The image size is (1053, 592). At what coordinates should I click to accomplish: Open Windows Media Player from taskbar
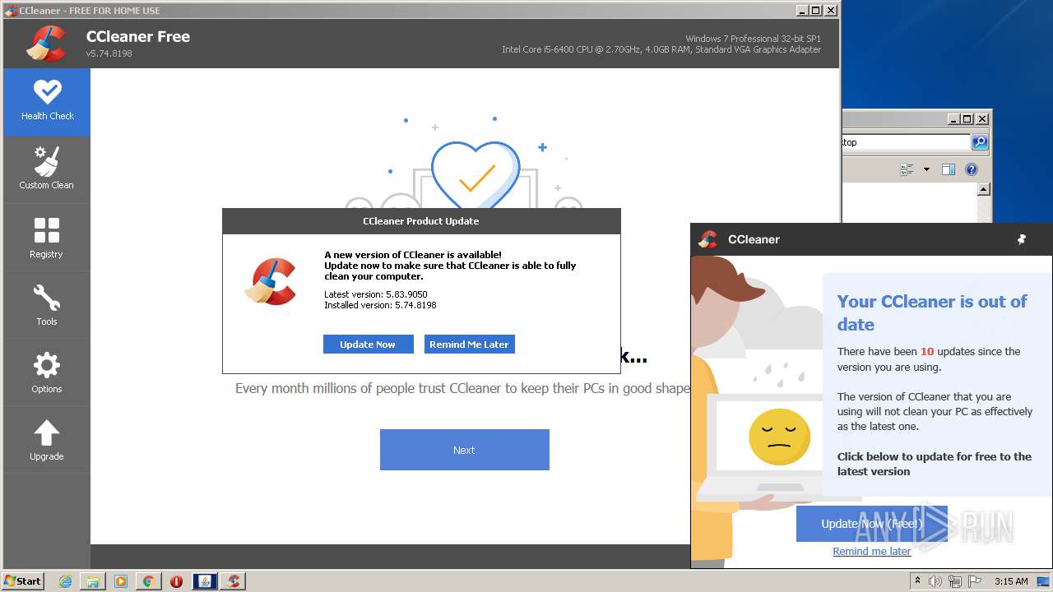tap(121, 581)
